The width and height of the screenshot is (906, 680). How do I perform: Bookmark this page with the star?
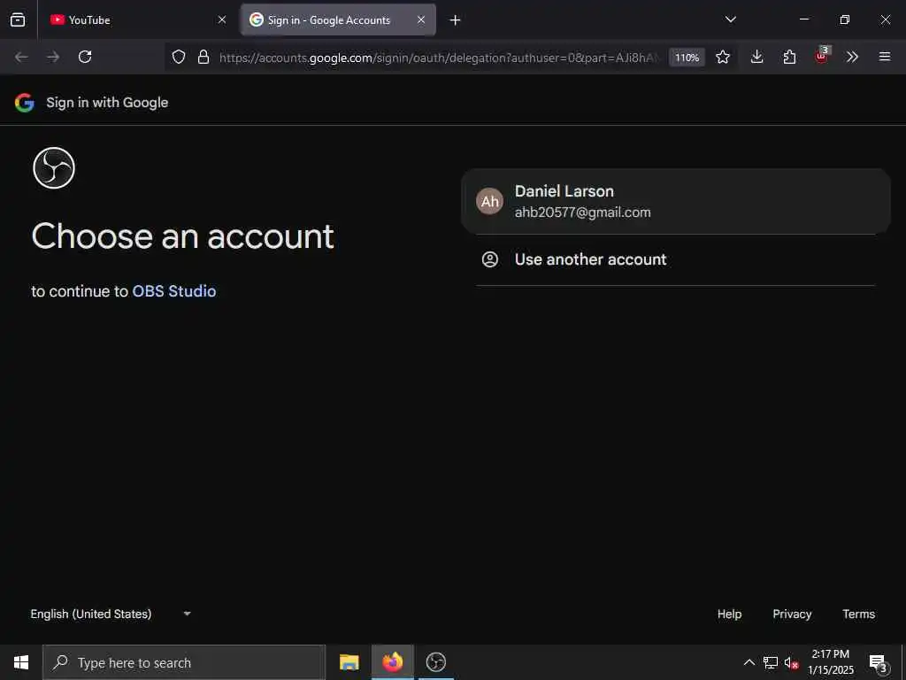[x=723, y=57]
